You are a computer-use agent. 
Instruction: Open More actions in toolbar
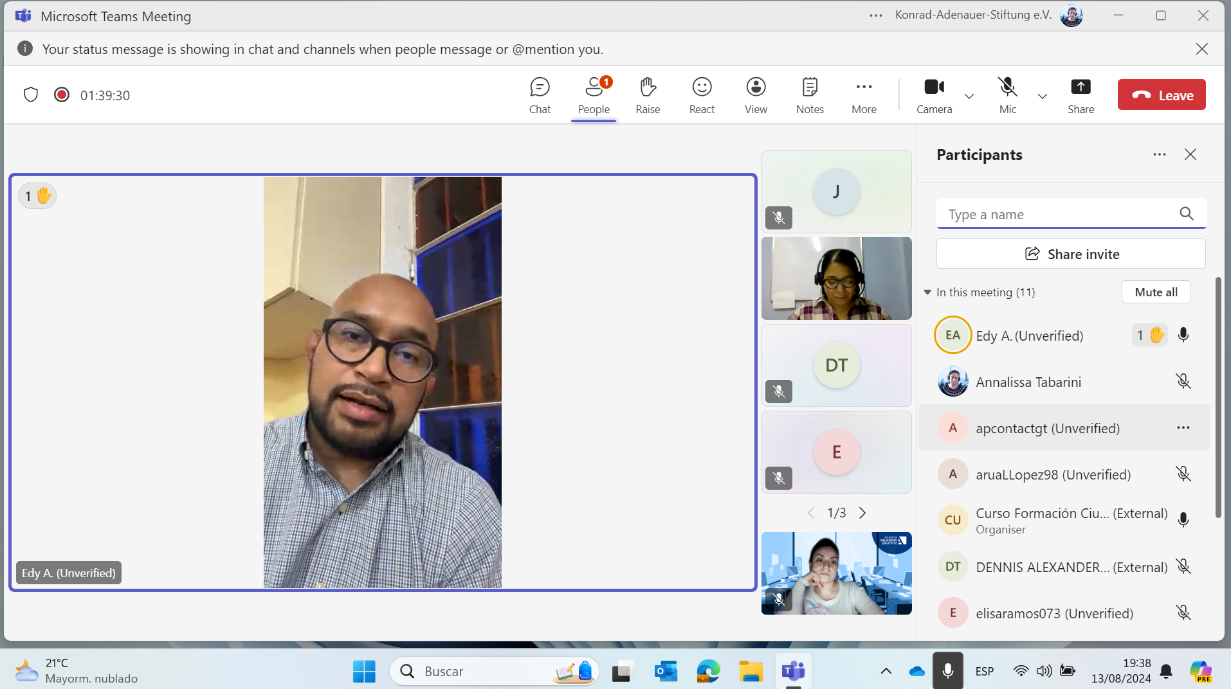click(x=864, y=95)
